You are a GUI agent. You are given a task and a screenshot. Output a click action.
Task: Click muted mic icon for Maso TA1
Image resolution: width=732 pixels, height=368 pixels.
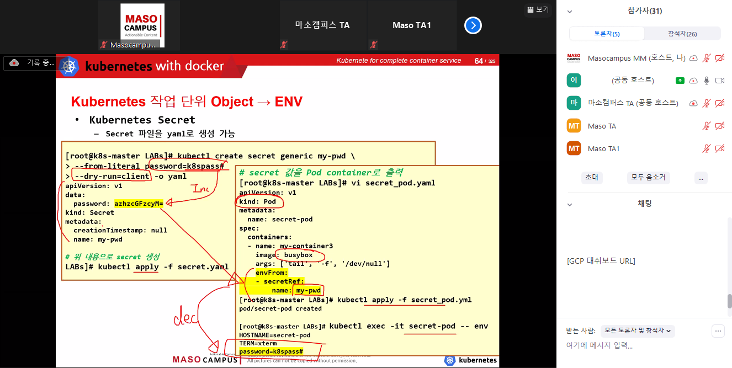(706, 149)
